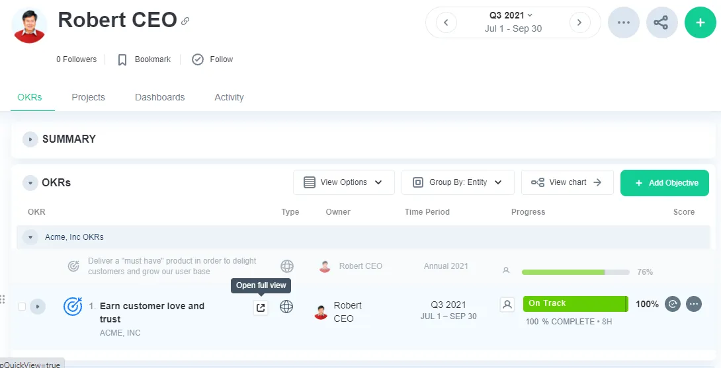Image resolution: width=721 pixels, height=368 pixels.
Task: Click the Follow checkmark circle icon
Action: pyautogui.click(x=198, y=59)
